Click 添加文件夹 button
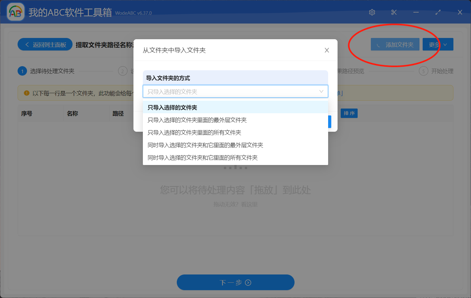This screenshot has height=298, width=471. (x=395, y=45)
